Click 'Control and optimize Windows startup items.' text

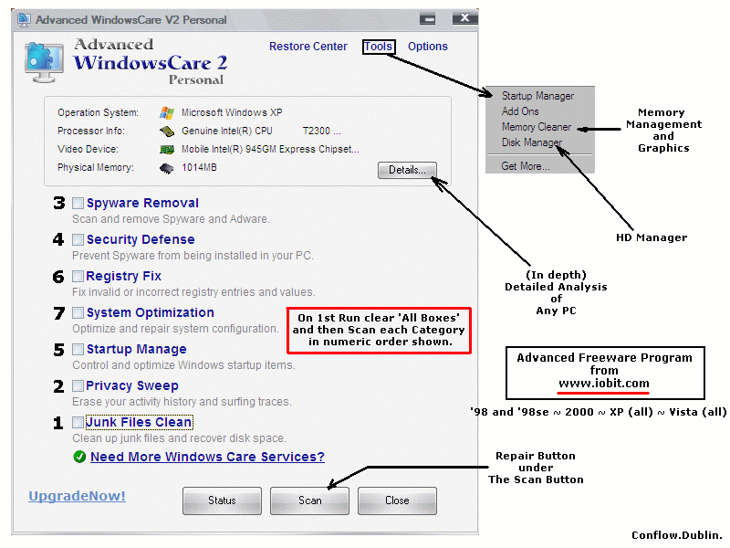click(184, 365)
